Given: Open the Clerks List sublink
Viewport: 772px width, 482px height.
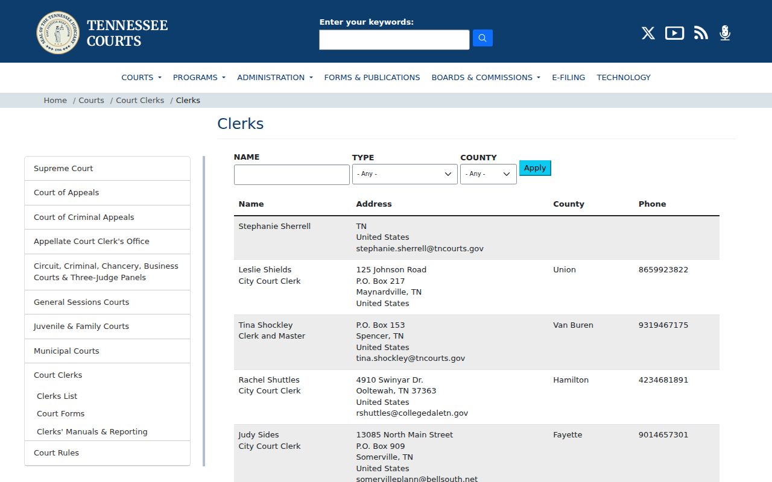Looking at the screenshot, I should pos(57,396).
